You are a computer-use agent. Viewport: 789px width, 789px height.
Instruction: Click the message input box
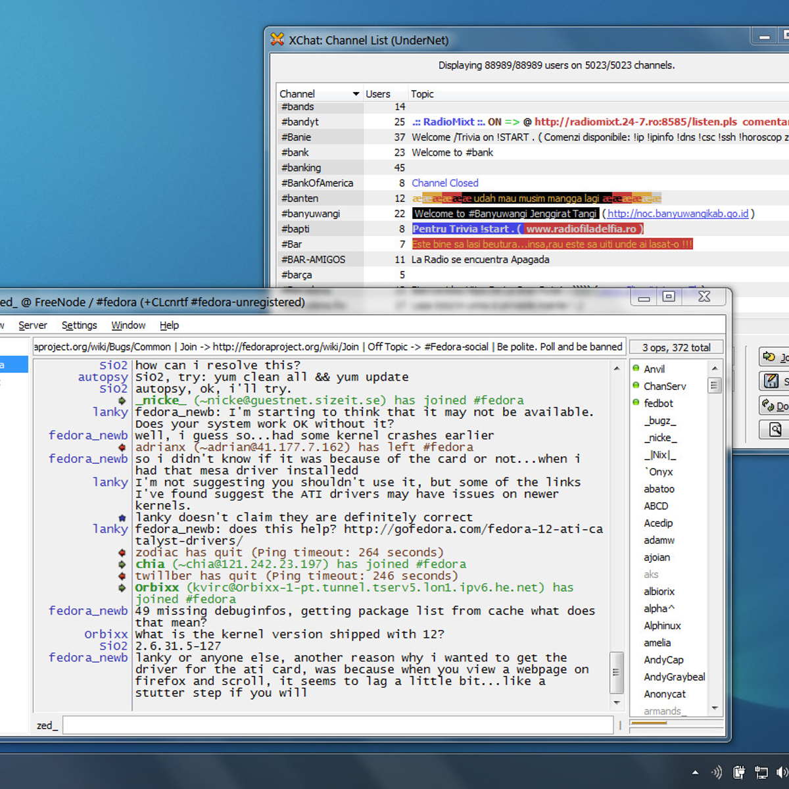(338, 725)
